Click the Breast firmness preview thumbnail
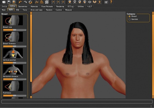Screen dimensions: 154x108 click(x=13, y=37)
